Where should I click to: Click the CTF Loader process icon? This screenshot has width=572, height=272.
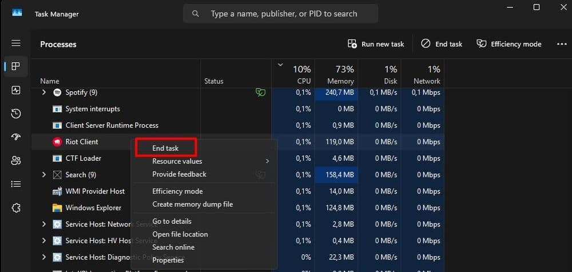57,158
